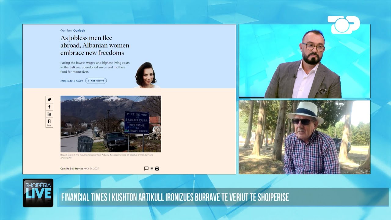Open the Bajram Curri welcome sign photo
This screenshot has height=220, width=391.
tap(111, 124)
